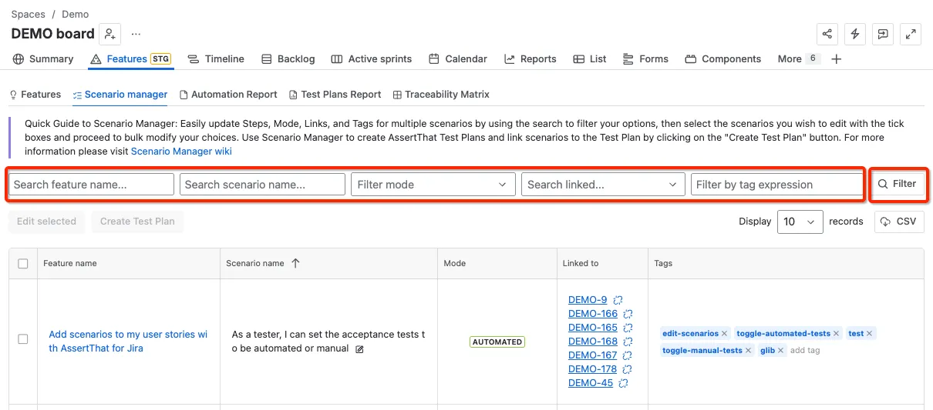Click the add tag input field
This screenshot has height=410, width=933.
[806, 351]
